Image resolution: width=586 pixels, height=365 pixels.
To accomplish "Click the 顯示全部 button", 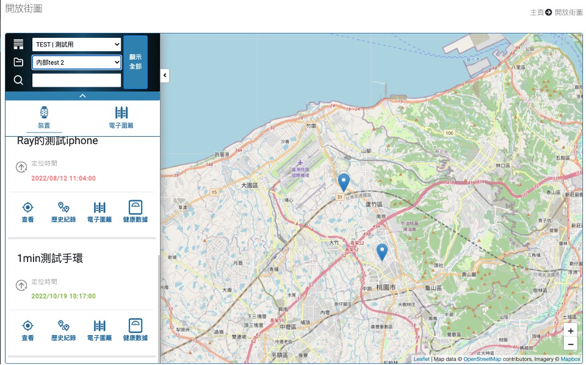I will (136, 62).
